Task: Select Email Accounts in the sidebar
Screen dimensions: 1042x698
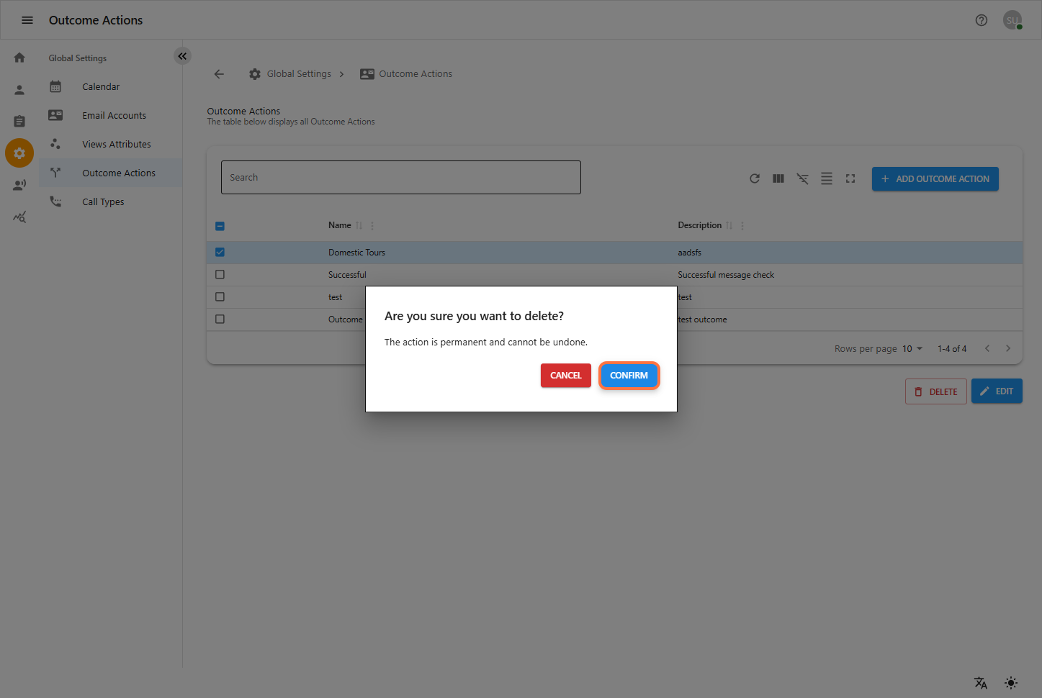Action: click(114, 116)
